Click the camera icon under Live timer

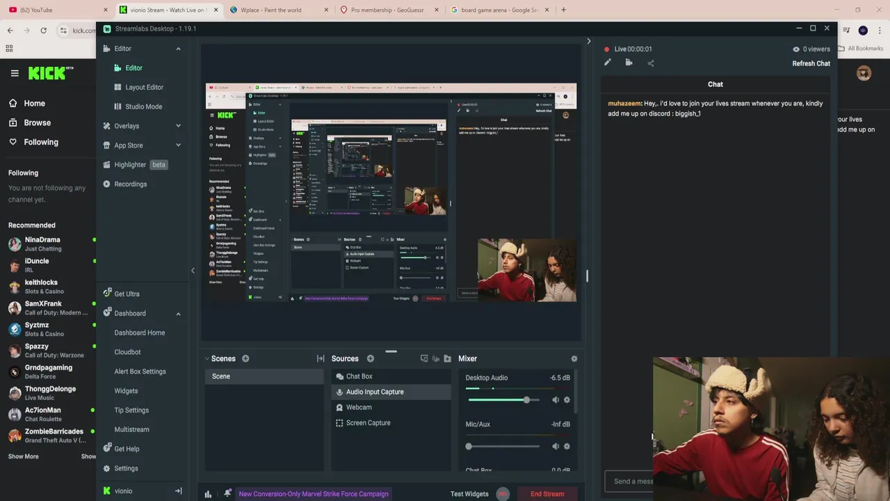pyautogui.click(x=629, y=63)
